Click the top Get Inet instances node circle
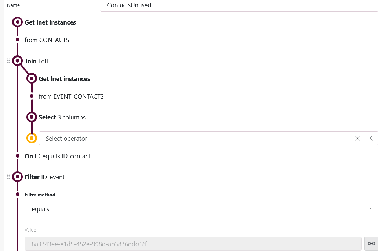 click(17, 22)
